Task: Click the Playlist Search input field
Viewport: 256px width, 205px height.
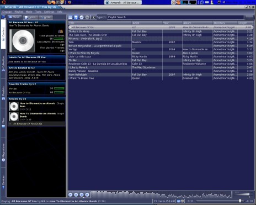Action: click(x=175, y=17)
